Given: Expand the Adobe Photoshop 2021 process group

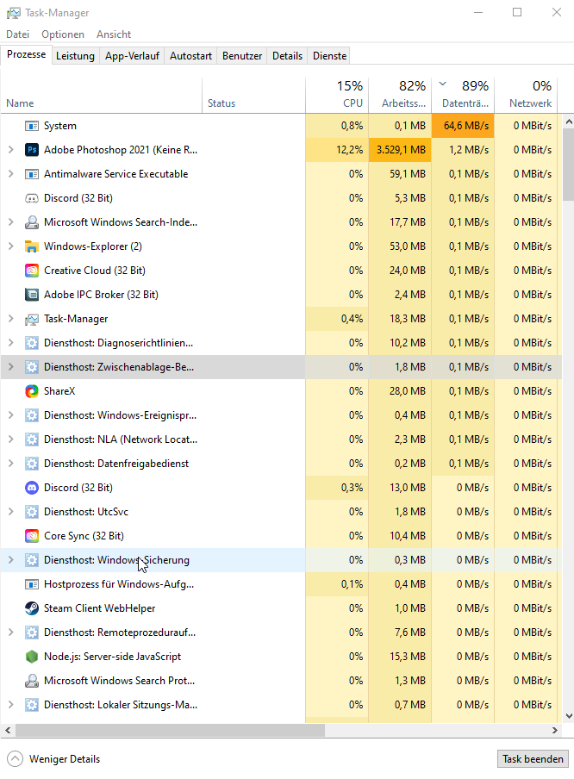Looking at the screenshot, I should click(x=10, y=150).
